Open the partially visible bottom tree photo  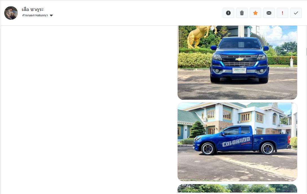(x=237, y=188)
